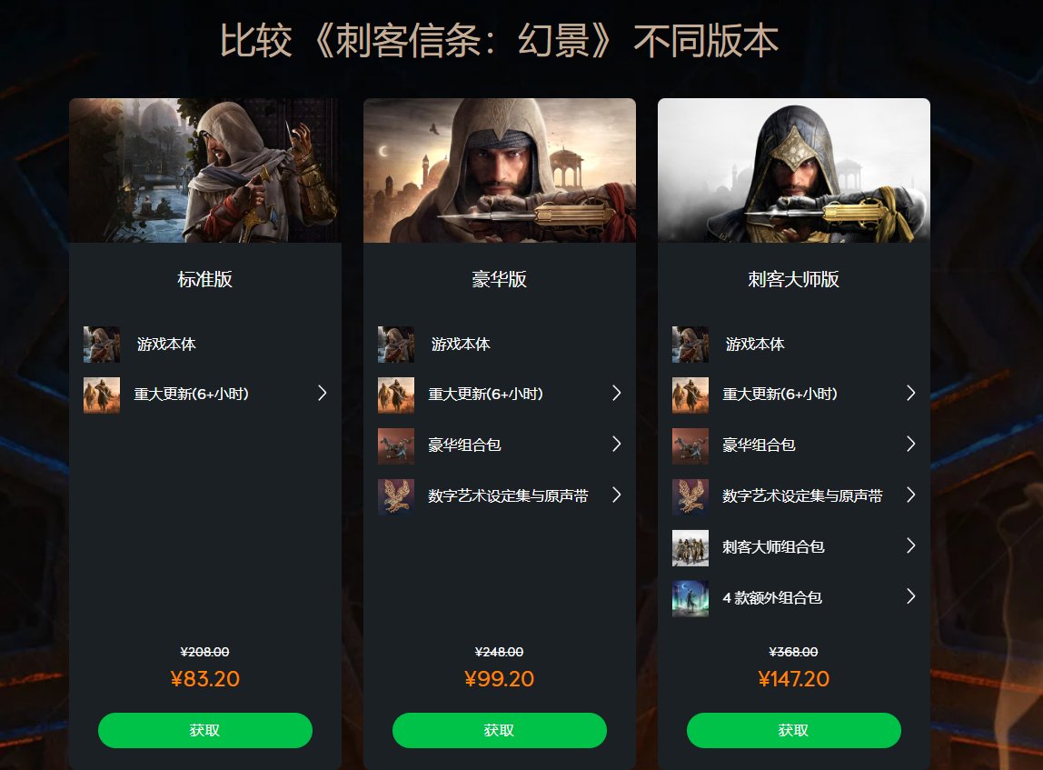
Task: Click the 4 款额外组合包 icon
Action: [690, 598]
